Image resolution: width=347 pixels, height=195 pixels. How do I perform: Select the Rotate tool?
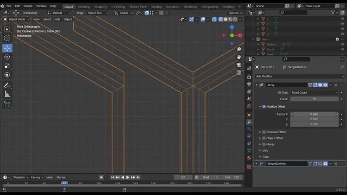[7, 57]
